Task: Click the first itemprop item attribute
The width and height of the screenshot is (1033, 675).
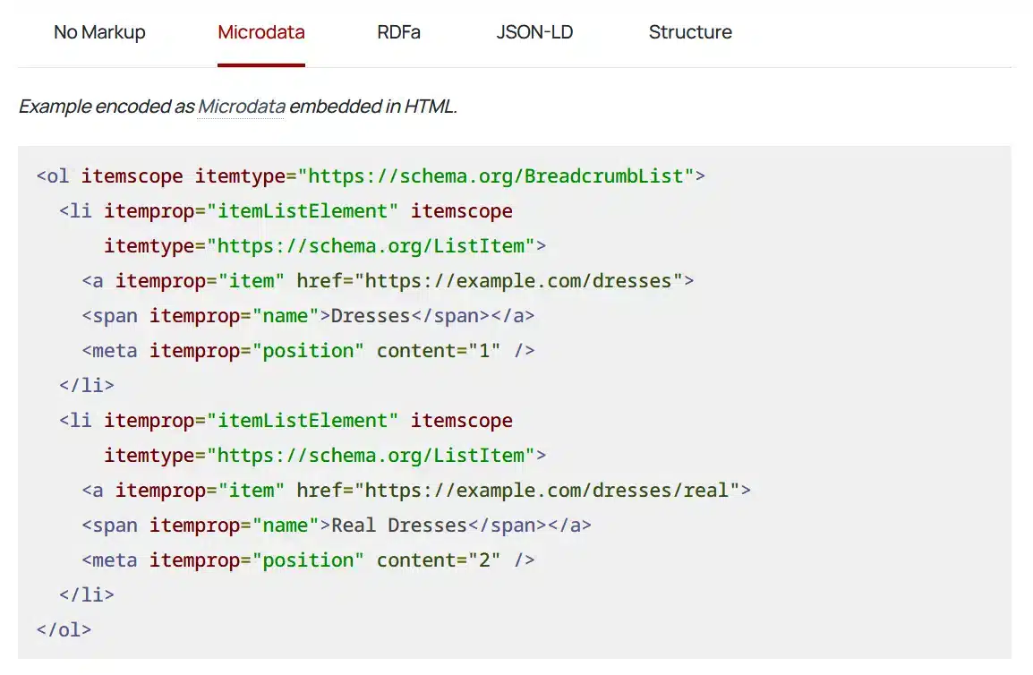Action: (x=202, y=280)
